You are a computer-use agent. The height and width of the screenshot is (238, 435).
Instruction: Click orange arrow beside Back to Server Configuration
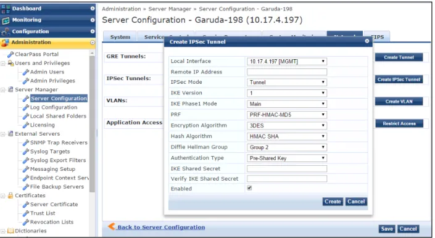tap(112, 226)
